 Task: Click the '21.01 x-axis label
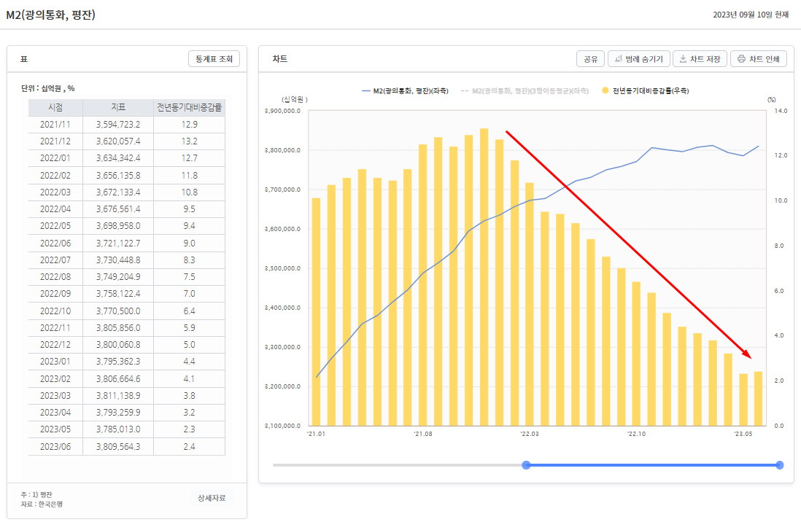(316, 434)
